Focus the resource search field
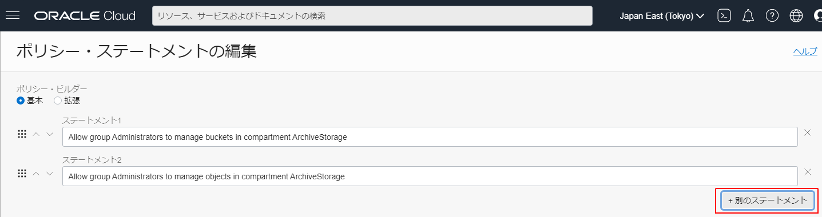Image resolution: width=822 pixels, height=217 pixels. coord(372,15)
